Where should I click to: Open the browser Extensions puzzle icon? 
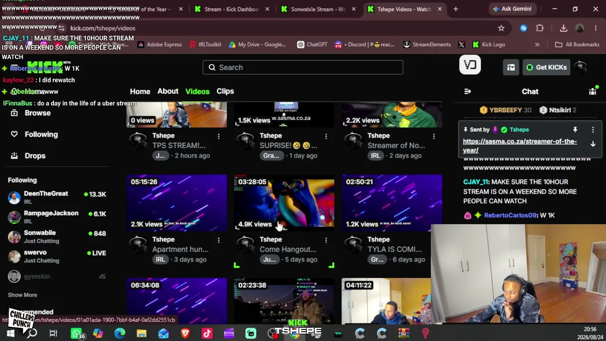(x=540, y=28)
